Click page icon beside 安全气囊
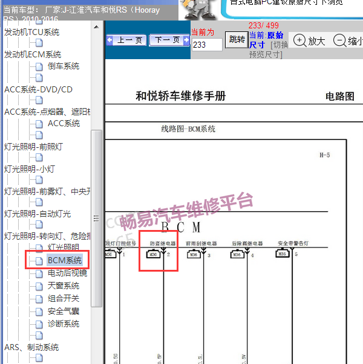The width and height of the screenshot is (363, 364). pyautogui.click(x=39, y=311)
